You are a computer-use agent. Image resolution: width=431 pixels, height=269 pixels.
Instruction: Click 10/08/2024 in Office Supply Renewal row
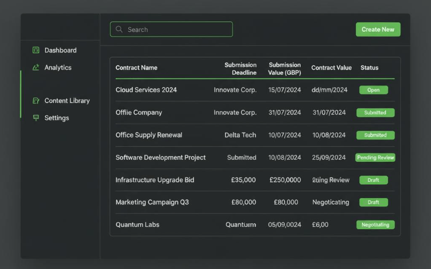click(x=329, y=135)
